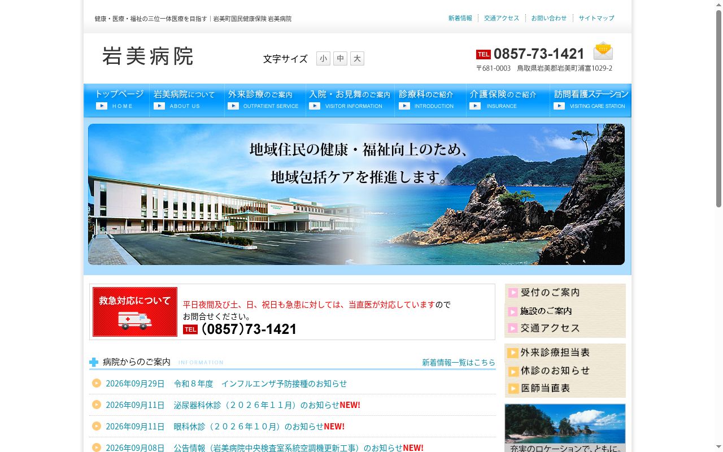
Task: Set font size to large (大)
Action: tap(357, 59)
